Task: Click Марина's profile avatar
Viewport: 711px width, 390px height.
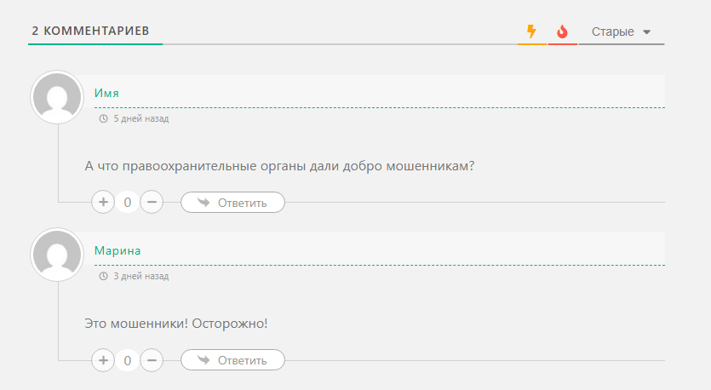Action: (57, 255)
